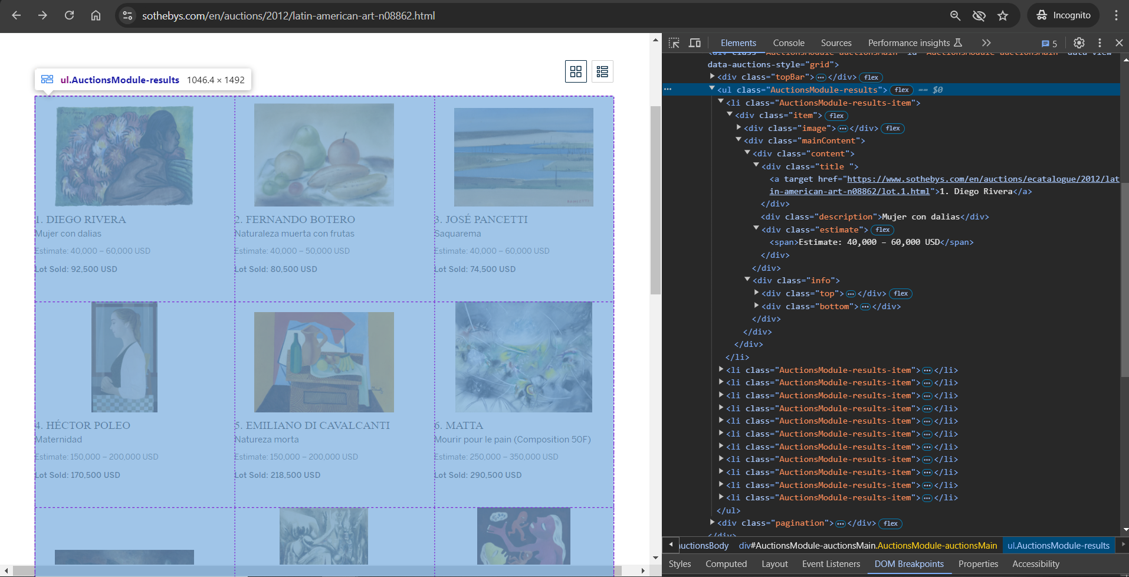This screenshot has height=577, width=1129.
Task: Click the browser reload icon
Action: tap(69, 15)
